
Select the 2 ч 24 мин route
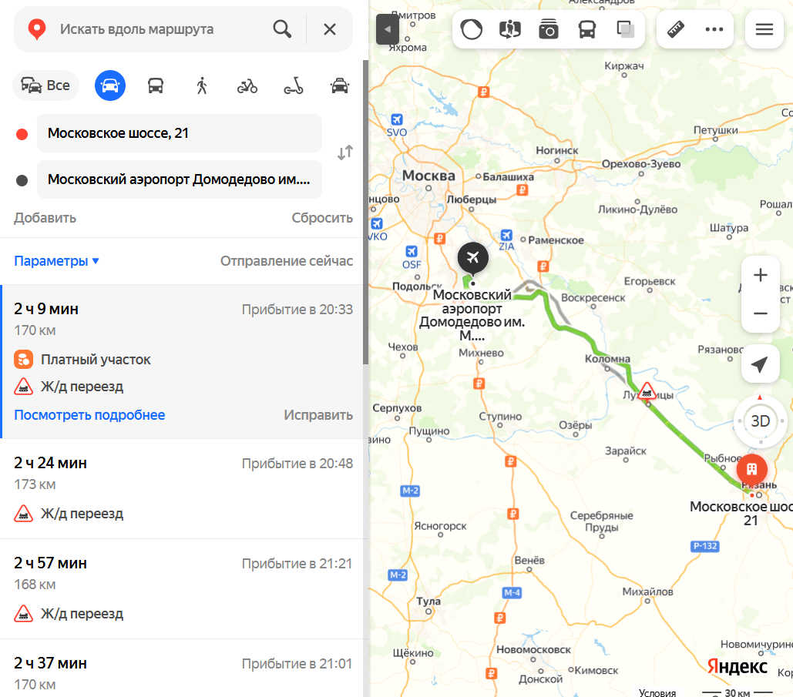183,488
